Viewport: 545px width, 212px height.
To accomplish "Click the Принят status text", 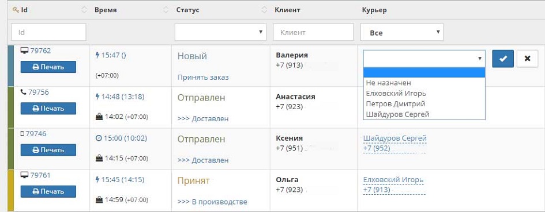I will [194, 181].
